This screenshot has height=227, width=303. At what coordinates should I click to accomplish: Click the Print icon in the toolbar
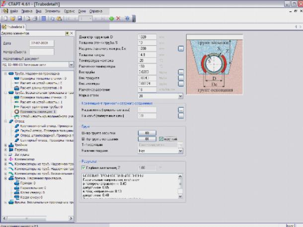[x=35, y=18]
